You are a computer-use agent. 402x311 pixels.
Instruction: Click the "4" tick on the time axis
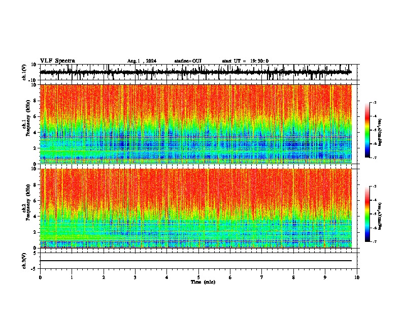tap(167, 277)
